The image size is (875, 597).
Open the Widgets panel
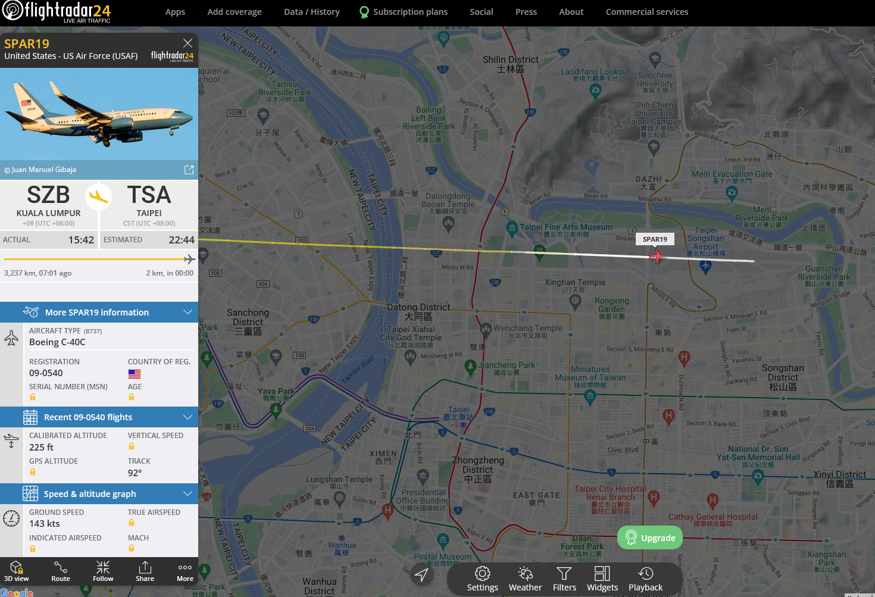point(602,579)
